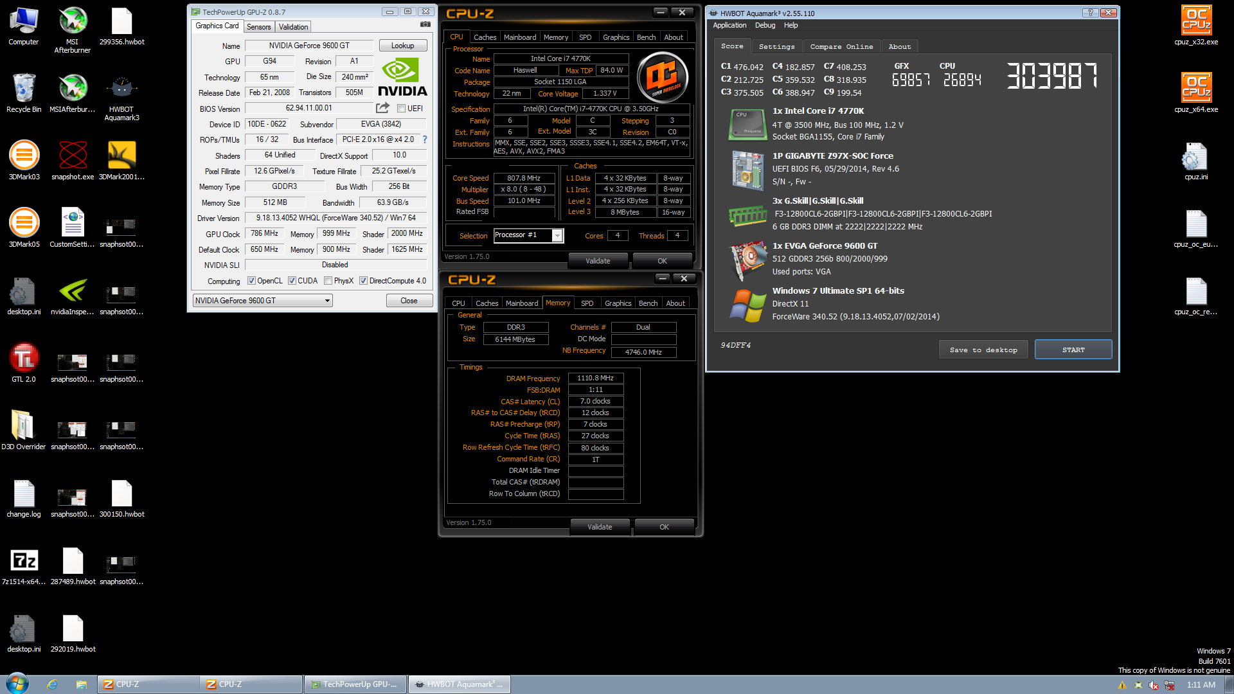Click OK in the top CPU-Z window

point(662,261)
